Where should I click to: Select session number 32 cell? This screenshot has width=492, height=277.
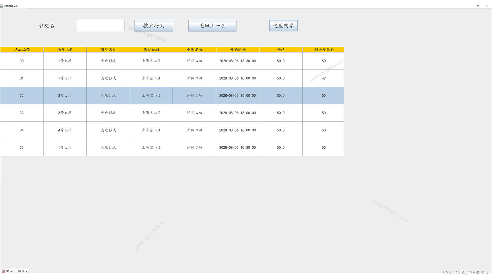point(22,96)
